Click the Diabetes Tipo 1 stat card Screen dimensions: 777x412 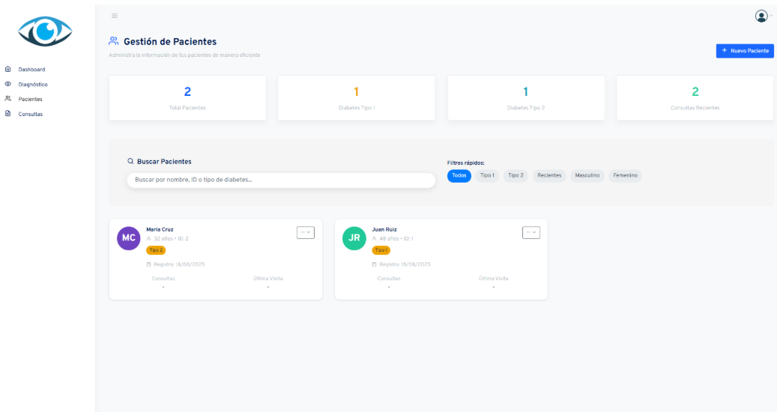tap(357, 97)
